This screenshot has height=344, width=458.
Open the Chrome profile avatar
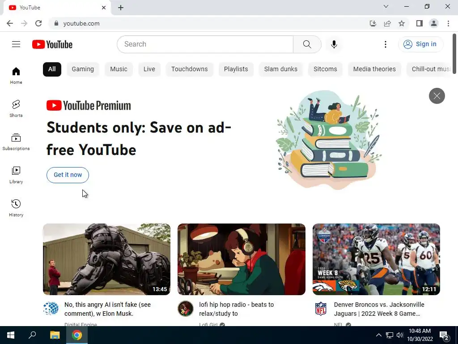[x=434, y=23]
